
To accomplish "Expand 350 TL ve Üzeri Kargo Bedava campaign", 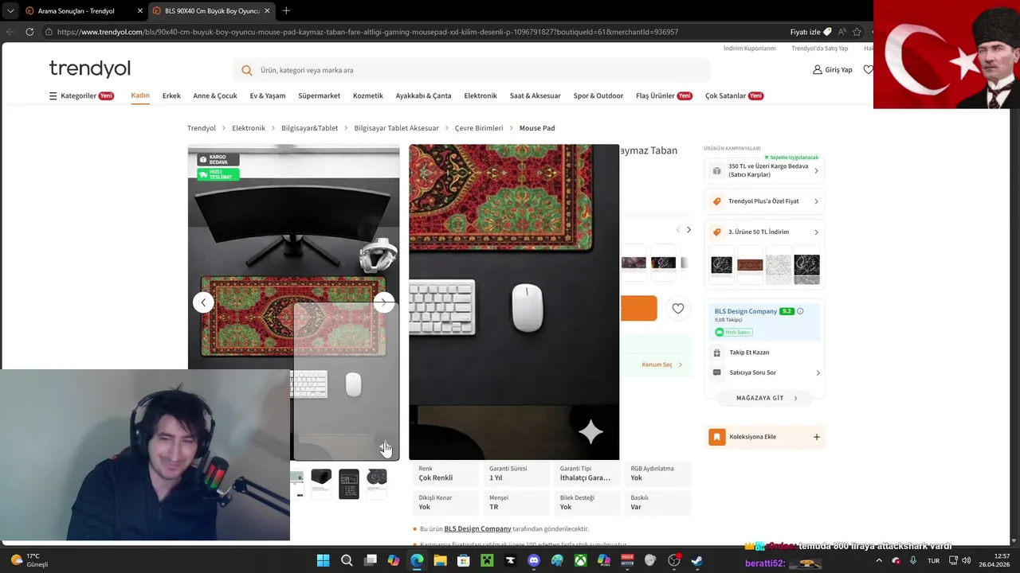I will pos(765,170).
